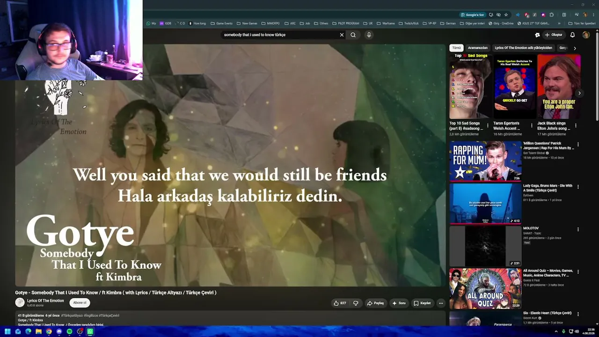
Task: Open WhatsApp from the taskbar
Action: [90, 331]
